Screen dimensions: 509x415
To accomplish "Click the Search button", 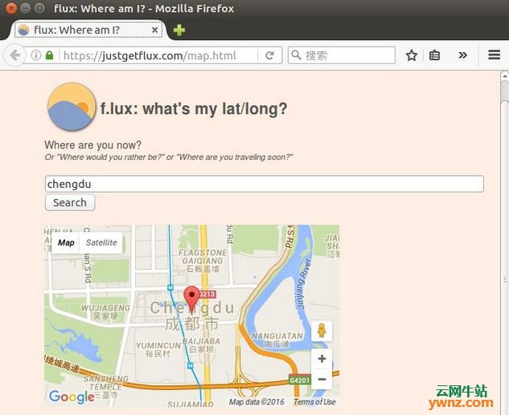I will point(70,202).
